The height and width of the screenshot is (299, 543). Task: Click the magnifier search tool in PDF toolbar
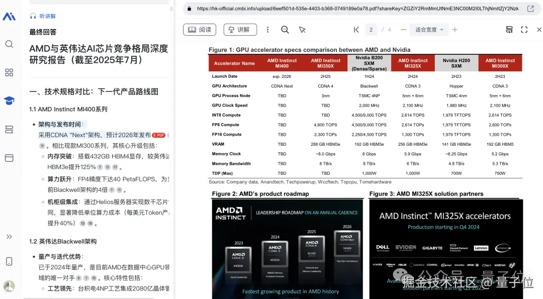point(285,30)
